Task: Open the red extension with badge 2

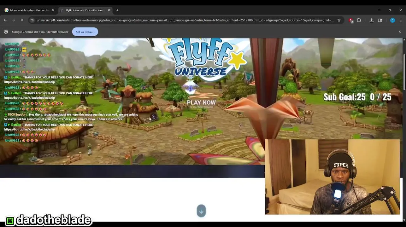Action: point(351,20)
